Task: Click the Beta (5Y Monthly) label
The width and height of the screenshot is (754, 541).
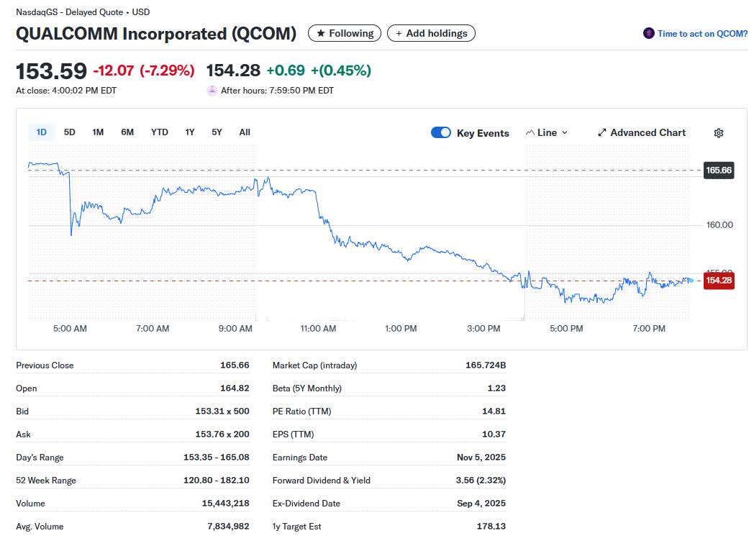Action: coord(306,388)
